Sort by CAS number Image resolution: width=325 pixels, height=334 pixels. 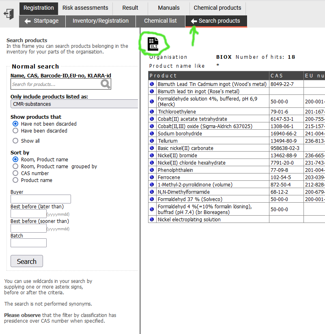(x=15, y=173)
